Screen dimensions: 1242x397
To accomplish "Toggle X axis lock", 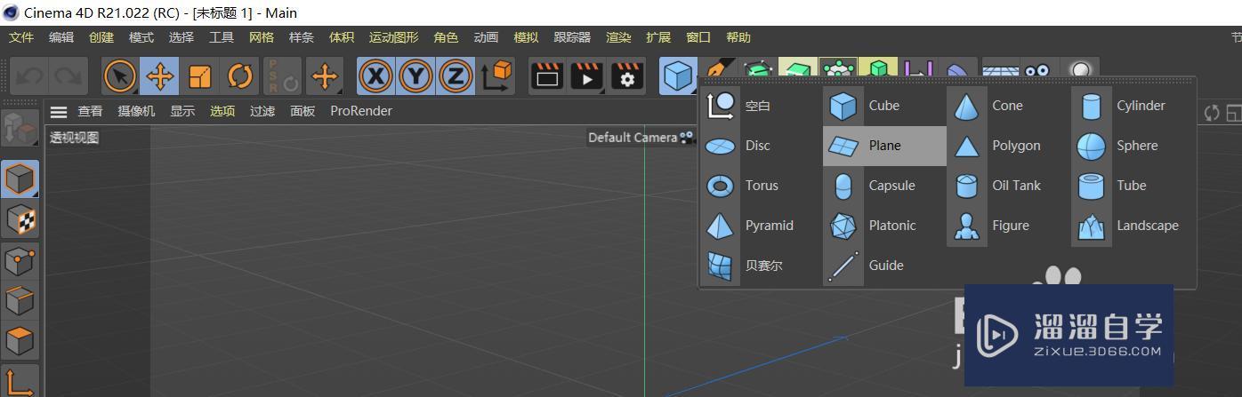I will click(375, 76).
